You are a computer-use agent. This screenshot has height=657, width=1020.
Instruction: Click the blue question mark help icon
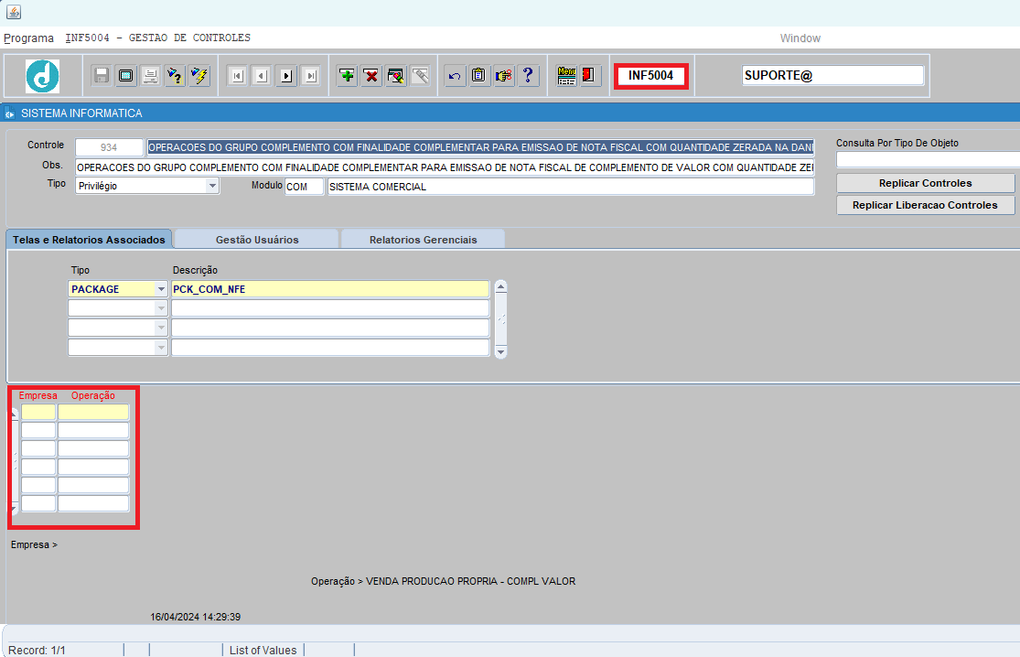click(x=528, y=76)
